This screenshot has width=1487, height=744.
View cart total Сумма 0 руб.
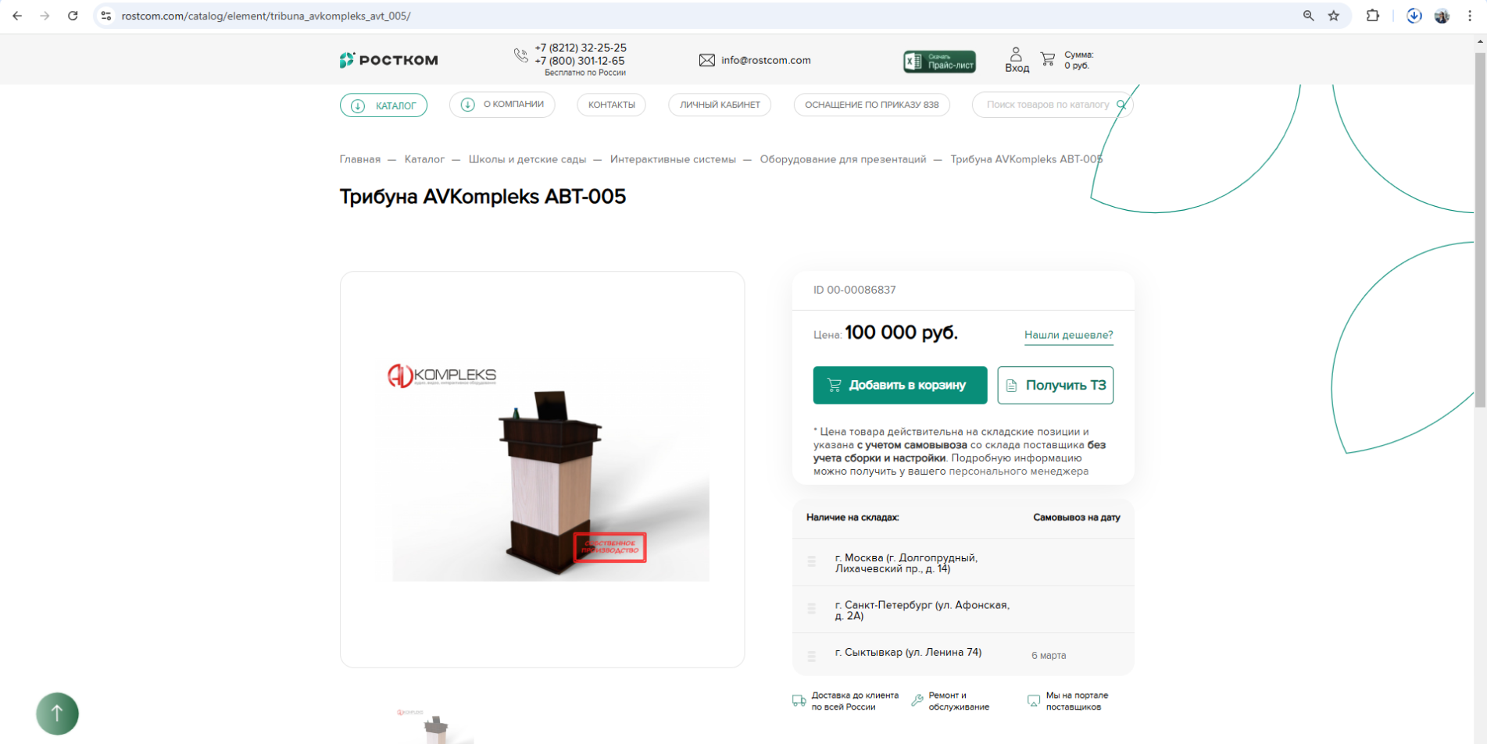[x=1078, y=60]
